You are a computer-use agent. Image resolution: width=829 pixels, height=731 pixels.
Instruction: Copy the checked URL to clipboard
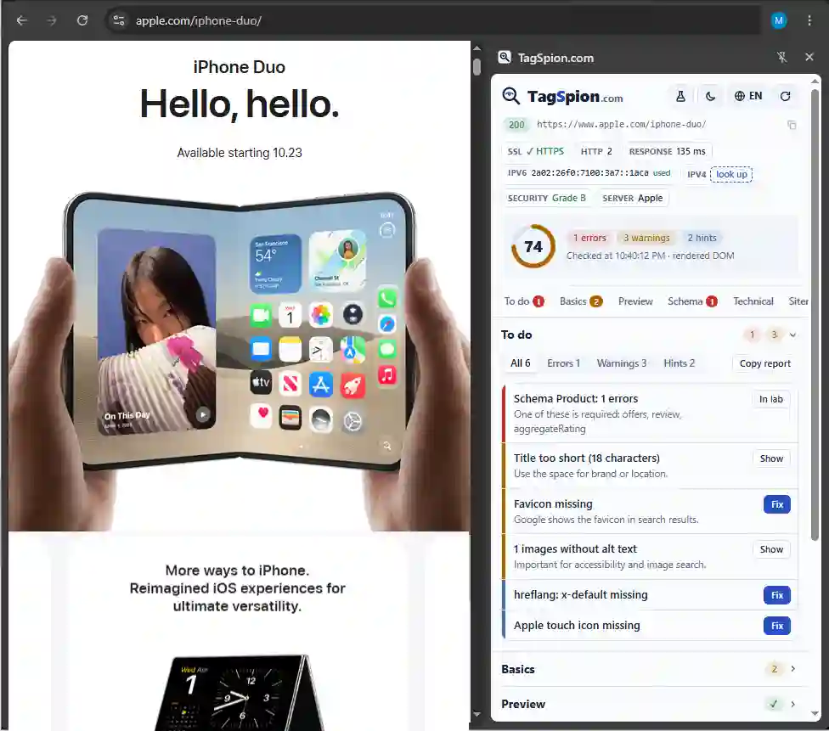click(x=792, y=126)
